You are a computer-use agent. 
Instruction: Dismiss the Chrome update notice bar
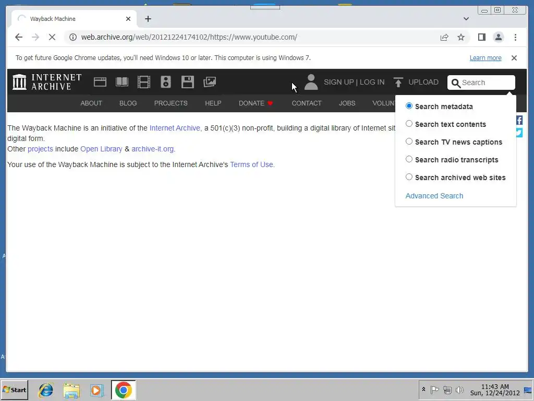pyautogui.click(x=514, y=58)
